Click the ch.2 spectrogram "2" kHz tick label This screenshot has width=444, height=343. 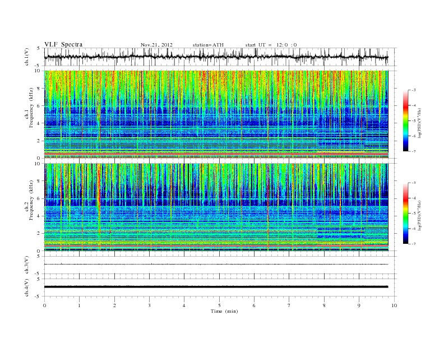click(x=39, y=234)
